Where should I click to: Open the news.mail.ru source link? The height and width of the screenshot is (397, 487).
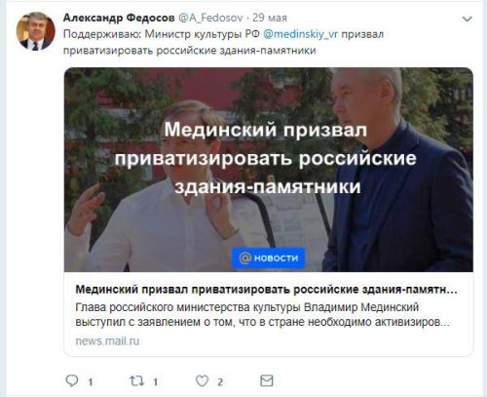tap(107, 341)
